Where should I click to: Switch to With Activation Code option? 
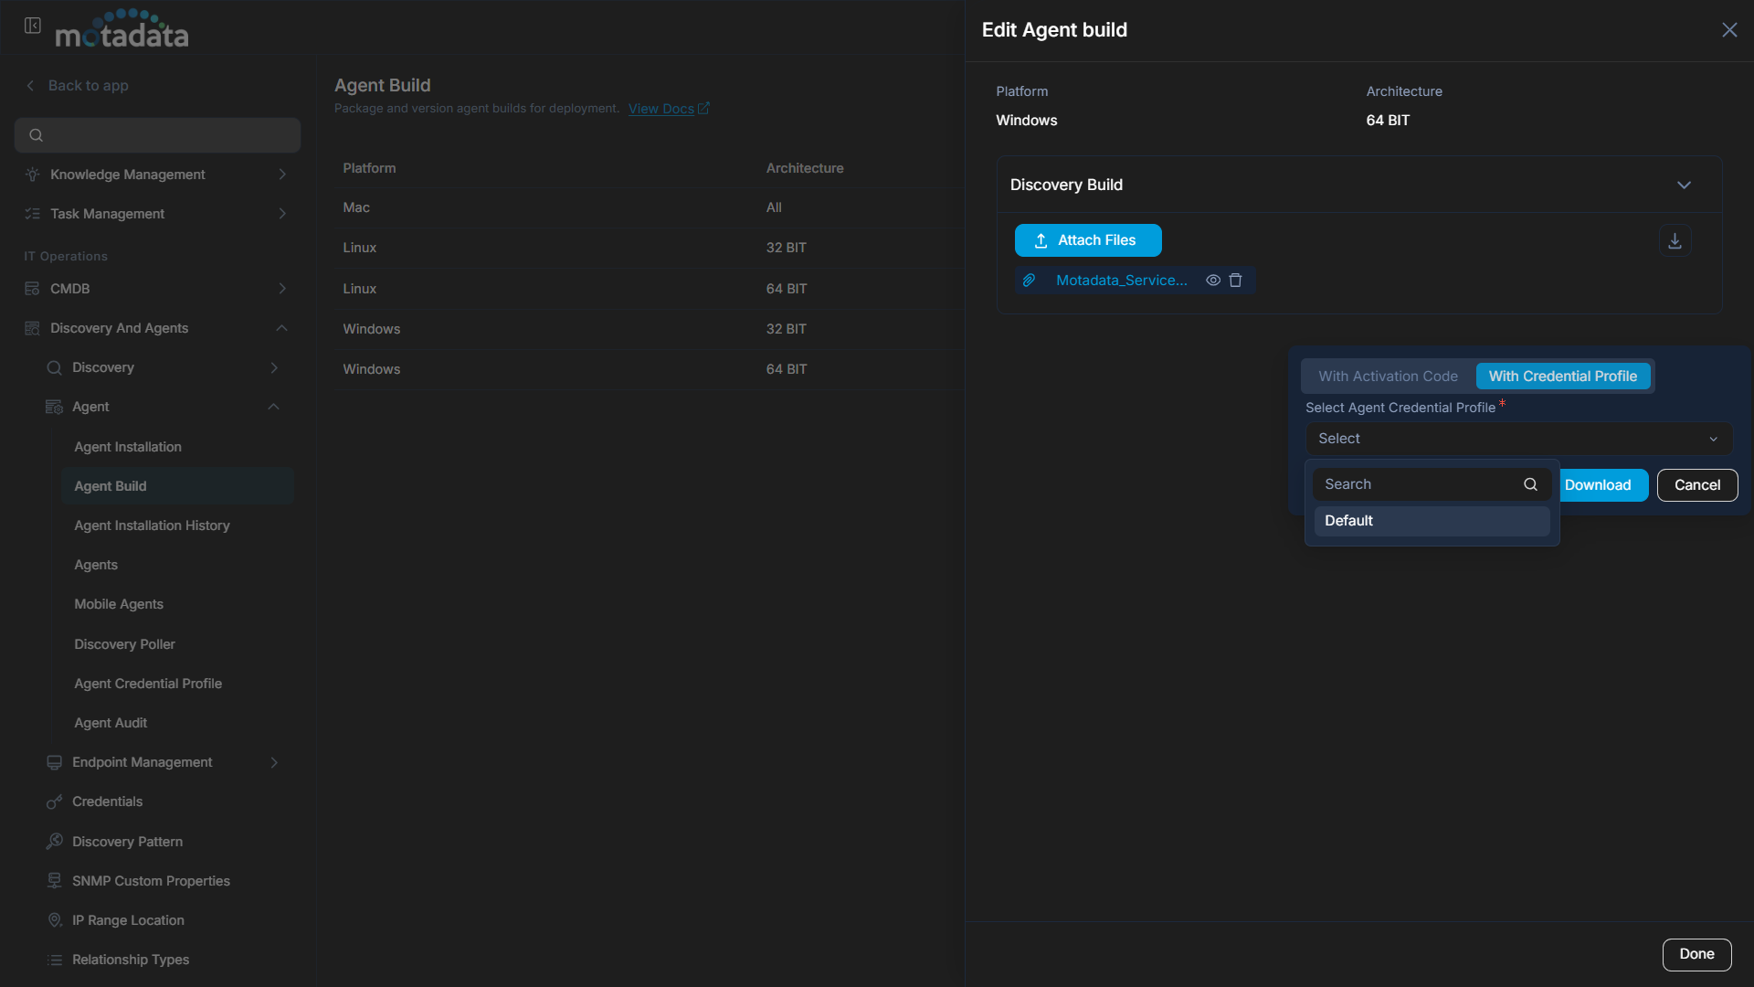(1388, 377)
